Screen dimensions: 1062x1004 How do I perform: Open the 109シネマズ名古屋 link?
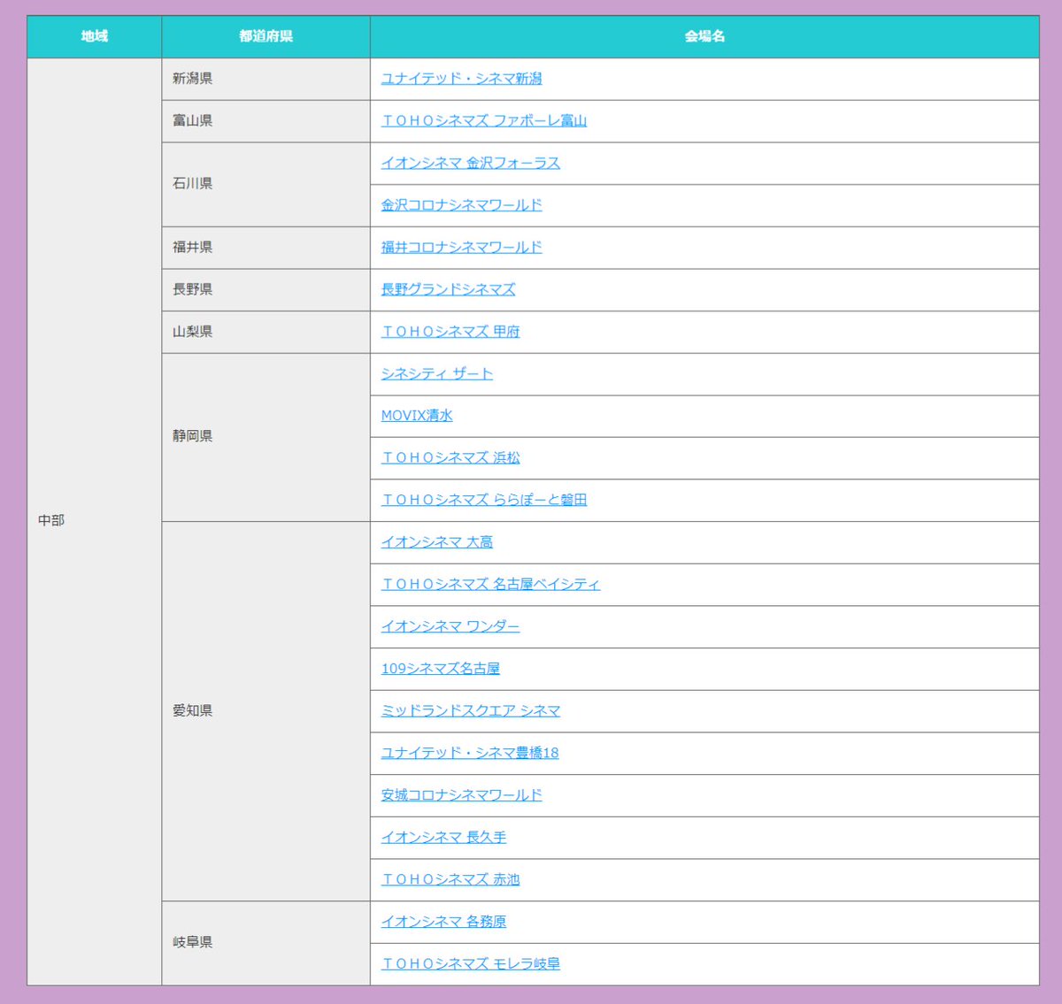click(x=439, y=669)
